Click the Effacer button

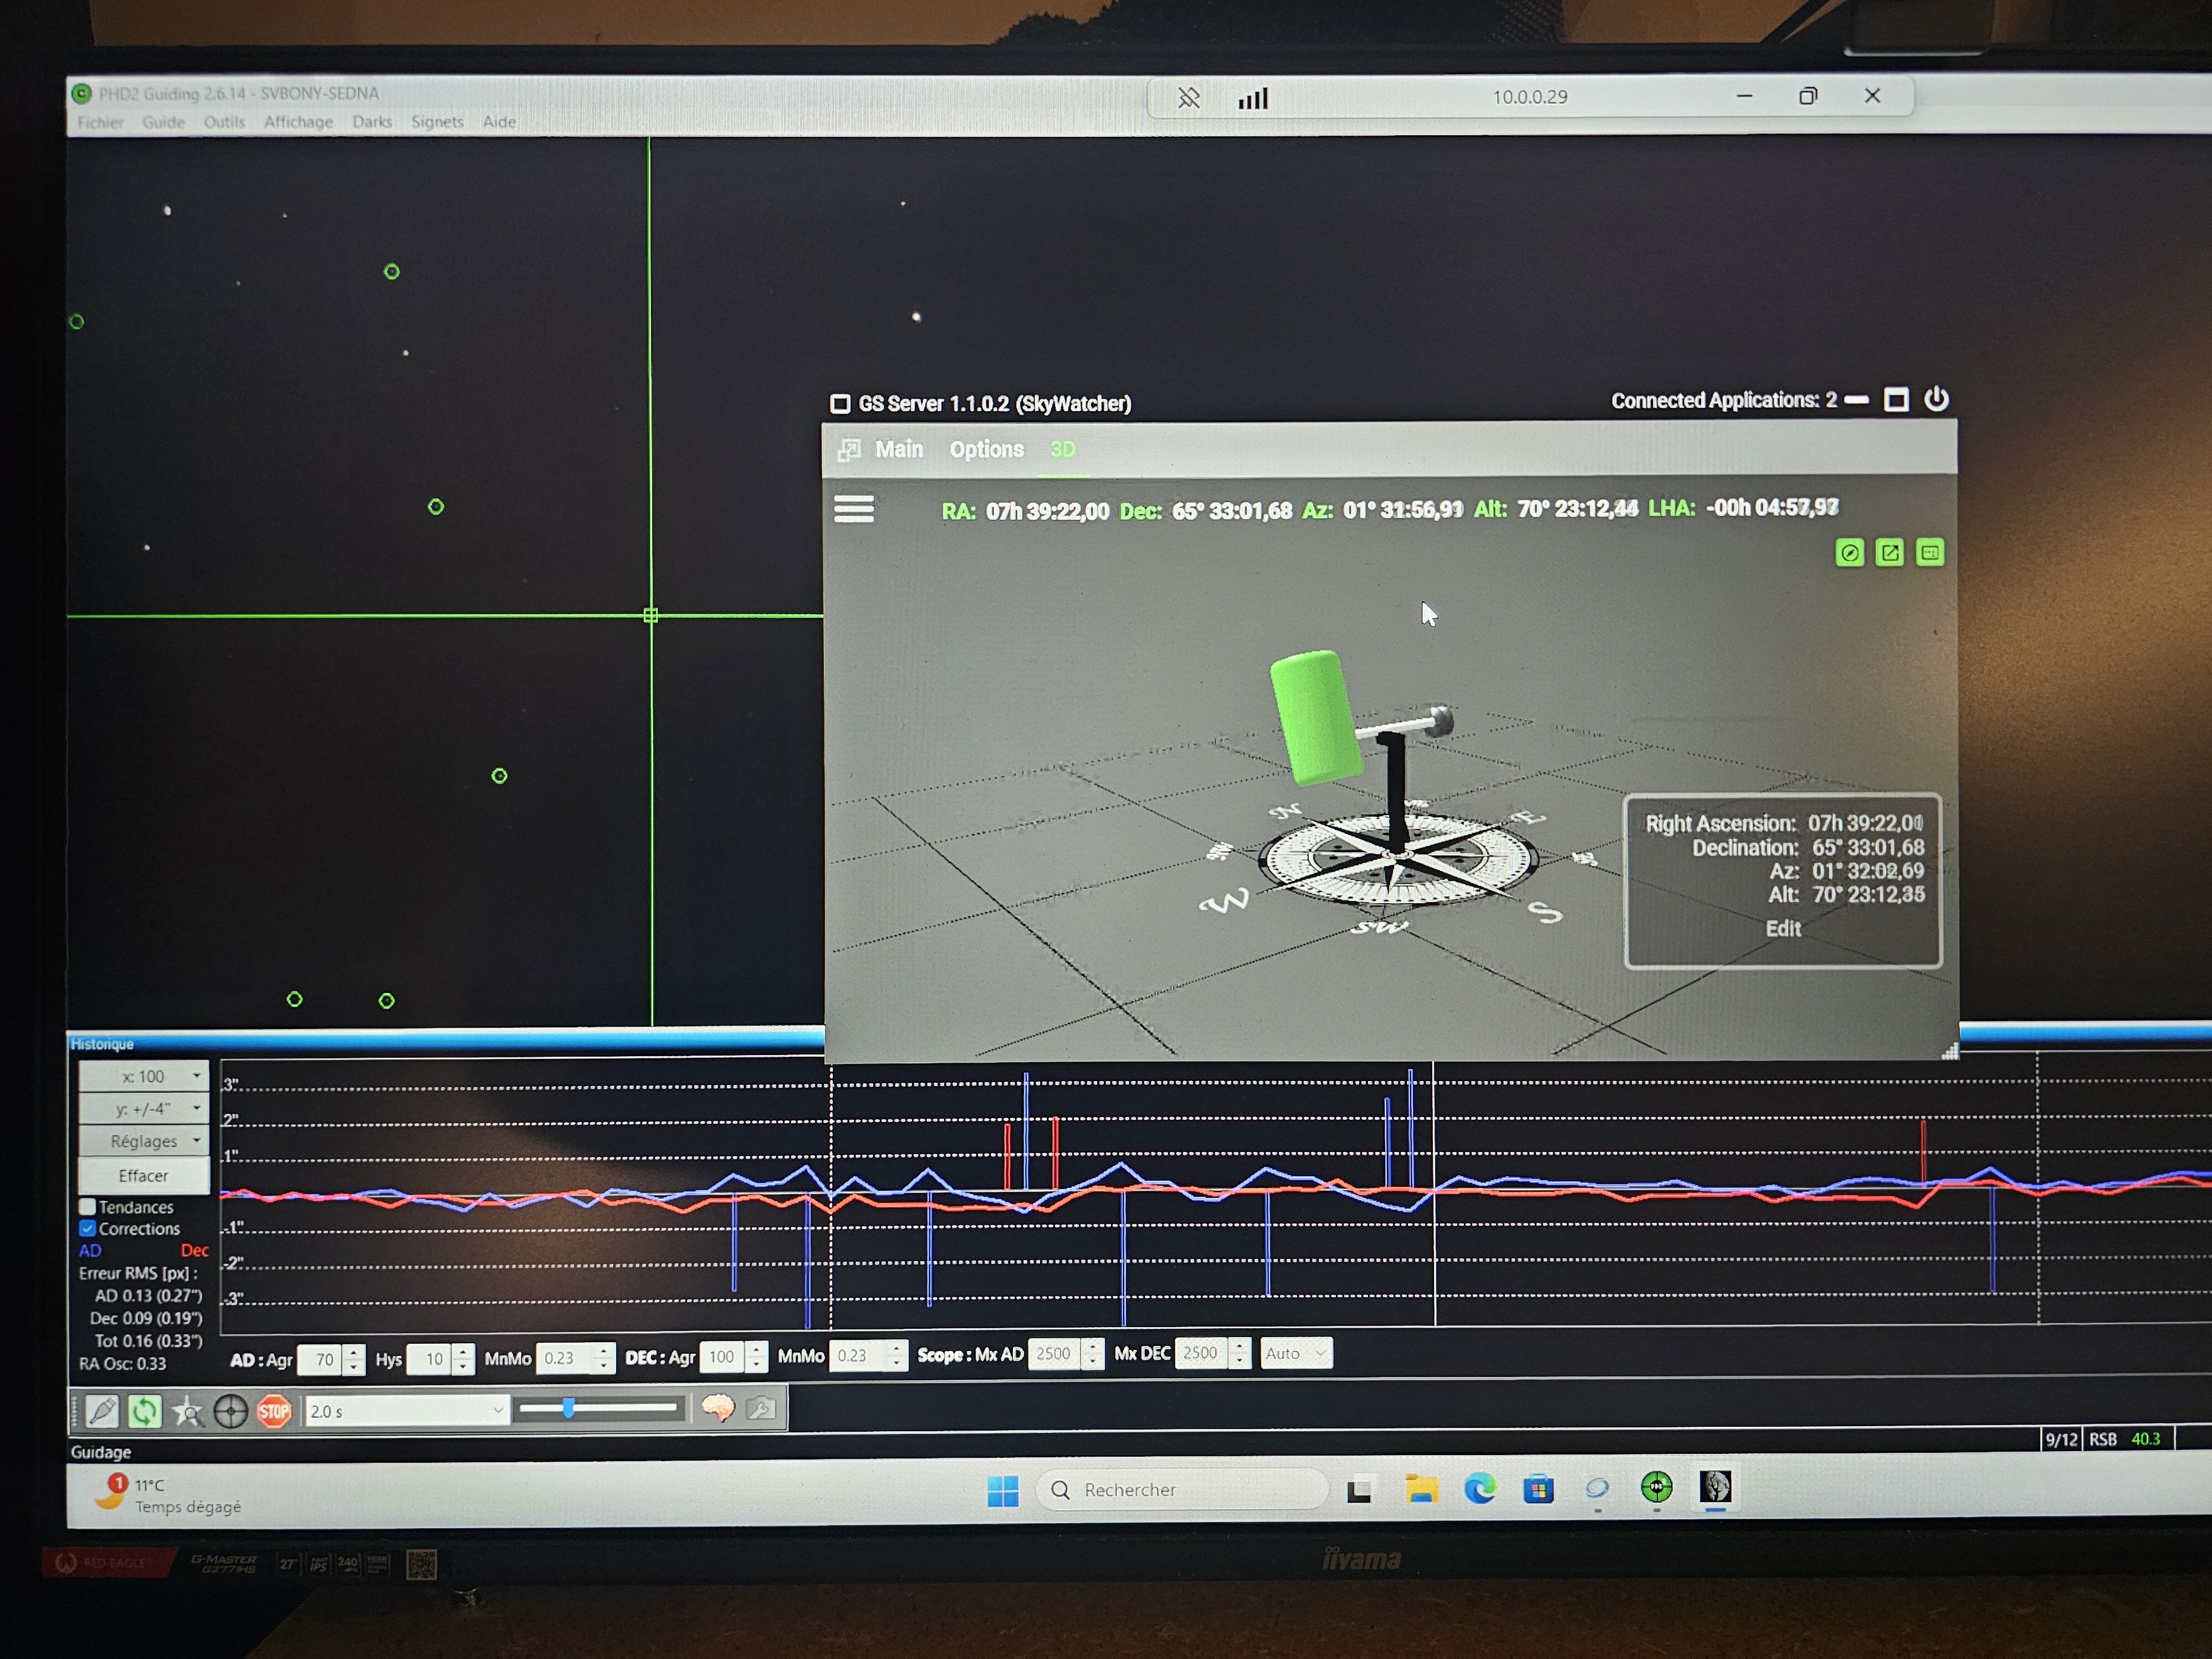coord(144,1175)
